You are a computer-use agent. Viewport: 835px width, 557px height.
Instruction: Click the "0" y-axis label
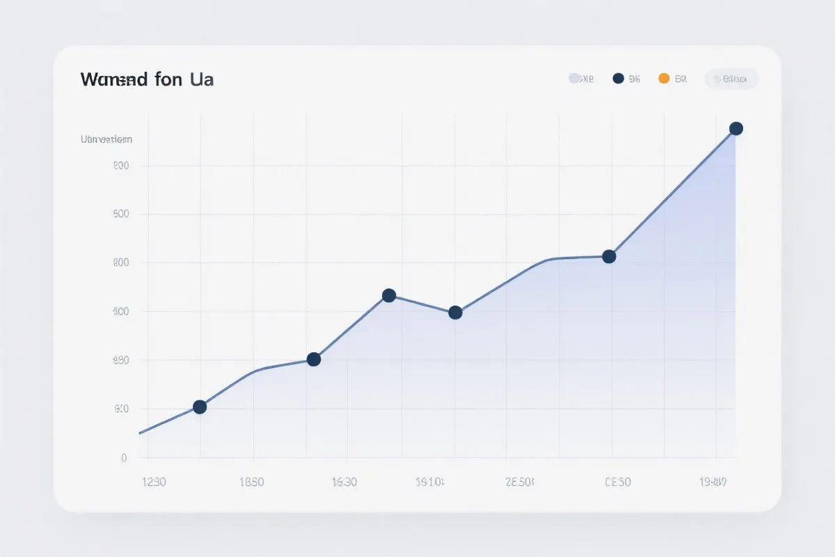[124, 458]
